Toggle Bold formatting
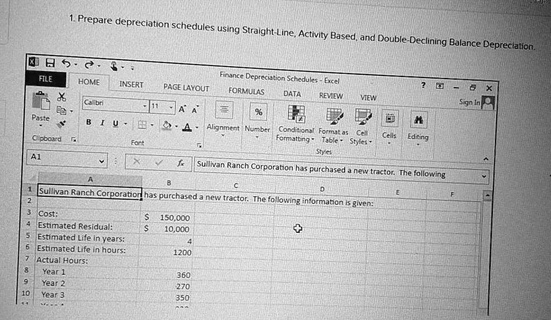Screen dimensions: 551x320 point(89,123)
